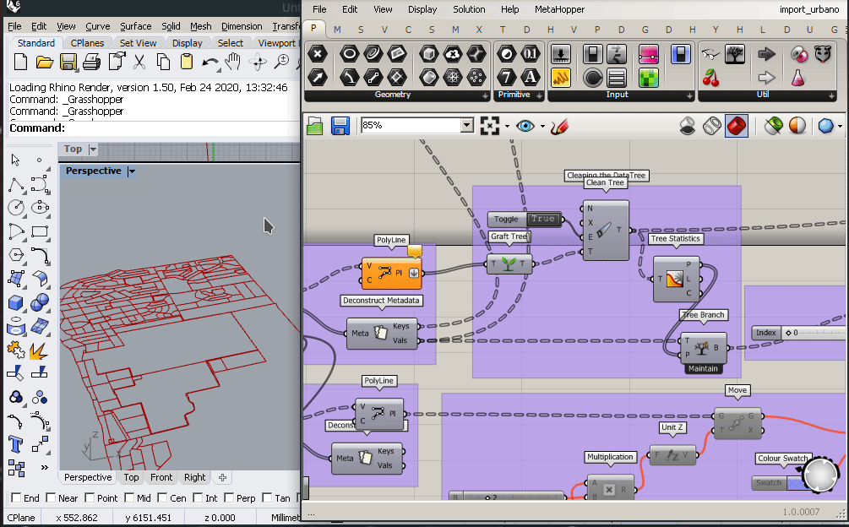Enable the Perp osnap checkbox
The height and width of the screenshot is (527, 849).
pyautogui.click(x=228, y=497)
